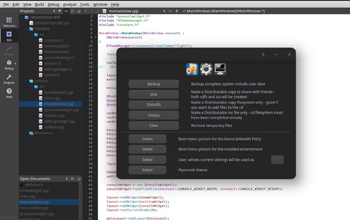
Task: Click Select button for user settings
Action: (147, 159)
